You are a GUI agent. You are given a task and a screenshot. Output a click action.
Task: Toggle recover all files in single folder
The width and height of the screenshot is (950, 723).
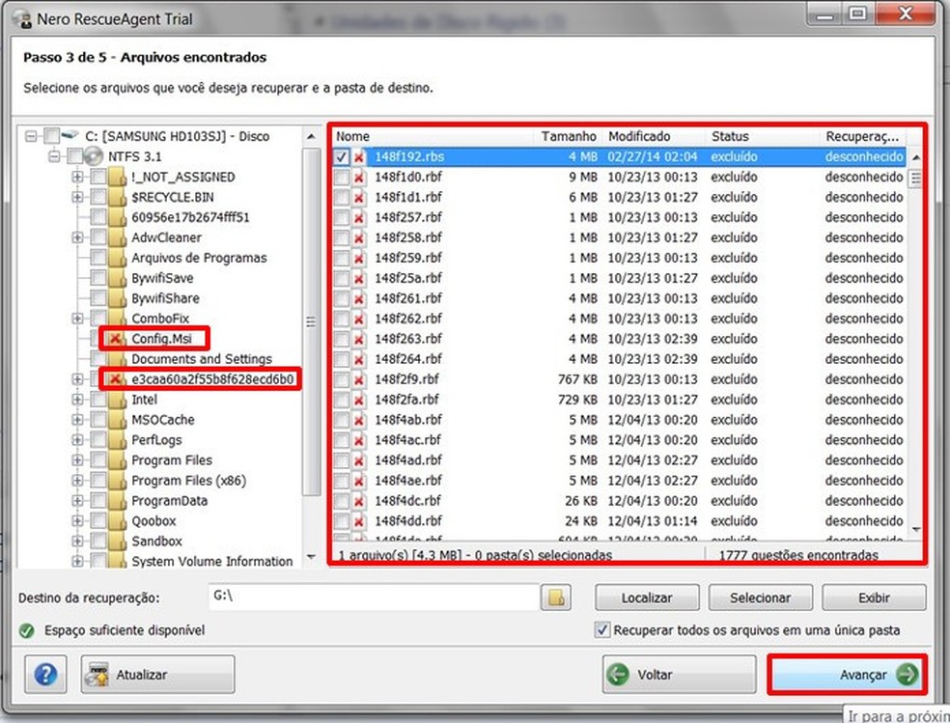[601, 629]
